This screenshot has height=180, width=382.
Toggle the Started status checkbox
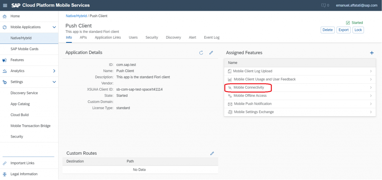pyautogui.click(x=348, y=23)
